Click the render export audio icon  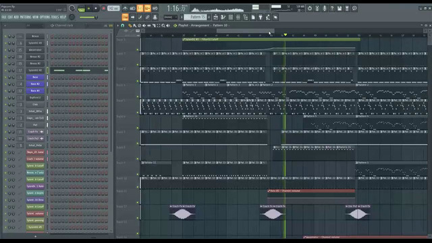(x=347, y=9)
